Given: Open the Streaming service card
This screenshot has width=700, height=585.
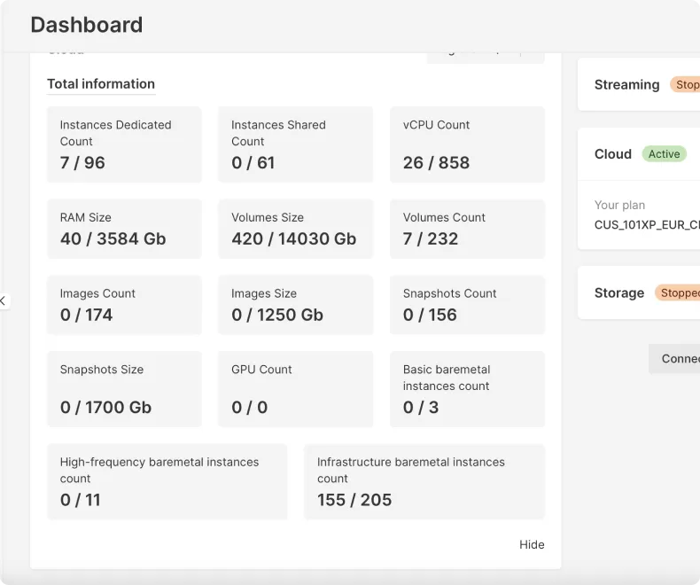Looking at the screenshot, I should pyautogui.click(x=626, y=85).
